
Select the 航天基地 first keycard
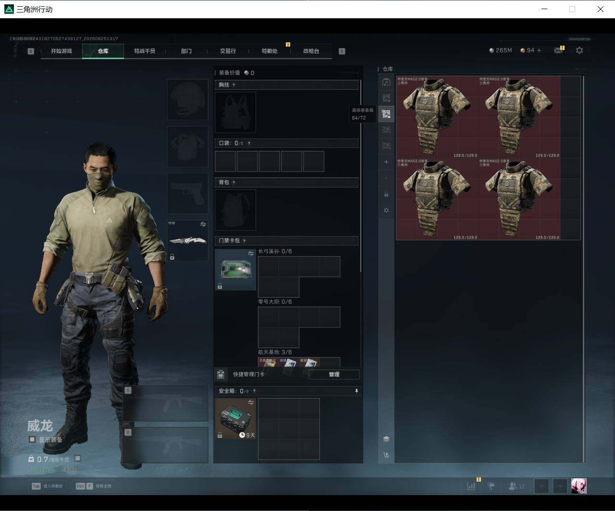point(268,362)
